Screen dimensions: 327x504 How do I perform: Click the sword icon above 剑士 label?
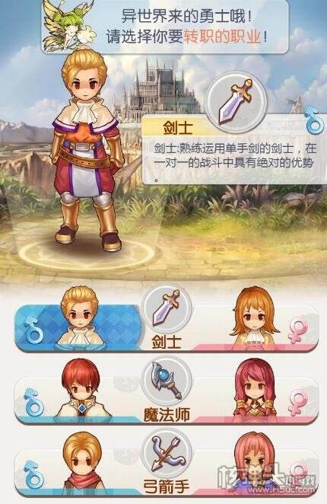[167, 308]
